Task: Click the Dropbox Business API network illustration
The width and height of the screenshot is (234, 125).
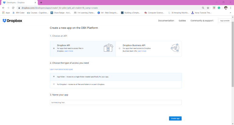Action: pos(175,48)
